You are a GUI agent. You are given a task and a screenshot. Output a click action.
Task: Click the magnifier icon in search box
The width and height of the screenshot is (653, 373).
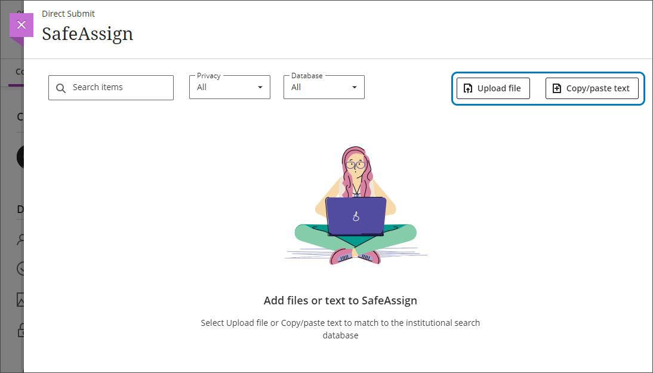[61, 88]
